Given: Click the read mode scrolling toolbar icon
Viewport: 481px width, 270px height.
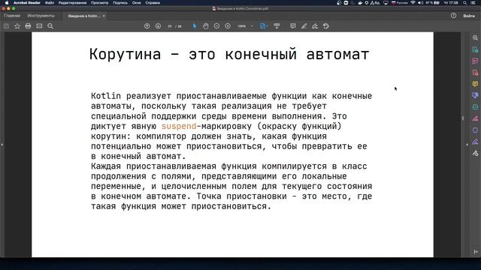Looking at the screenshot, I should pyautogui.click(x=277, y=26).
